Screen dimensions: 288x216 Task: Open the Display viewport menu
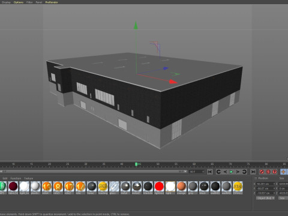6,2
